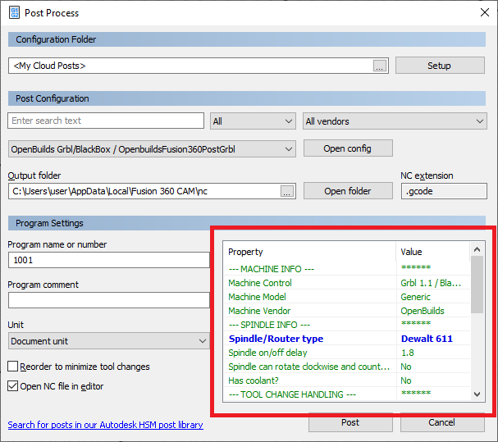
Task: Open the All vendors dropdown
Action: [395, 121]
